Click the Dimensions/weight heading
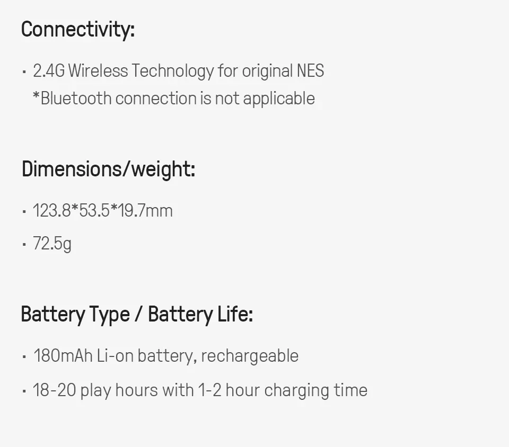The width and height of the screenshot is (509, 447). point(108,169)
